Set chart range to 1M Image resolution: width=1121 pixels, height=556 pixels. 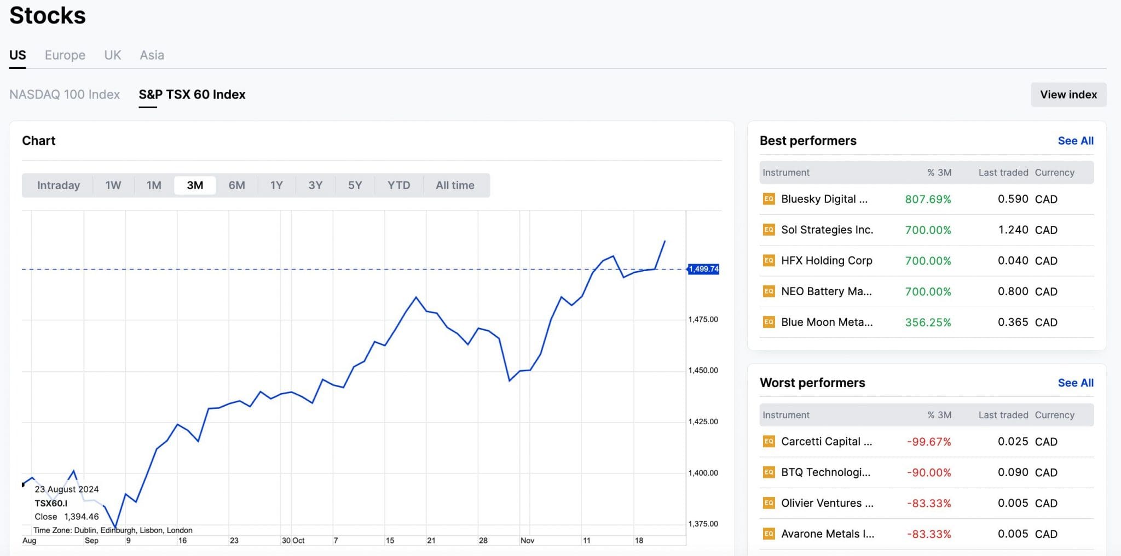pyautogui.click(x=154, y=185)
